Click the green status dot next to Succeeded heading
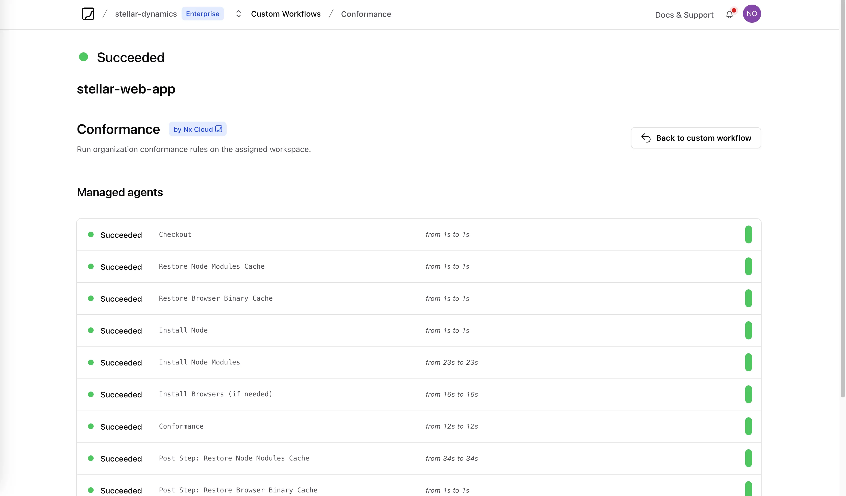Screen dimensions: 846x496 (84, 57)
